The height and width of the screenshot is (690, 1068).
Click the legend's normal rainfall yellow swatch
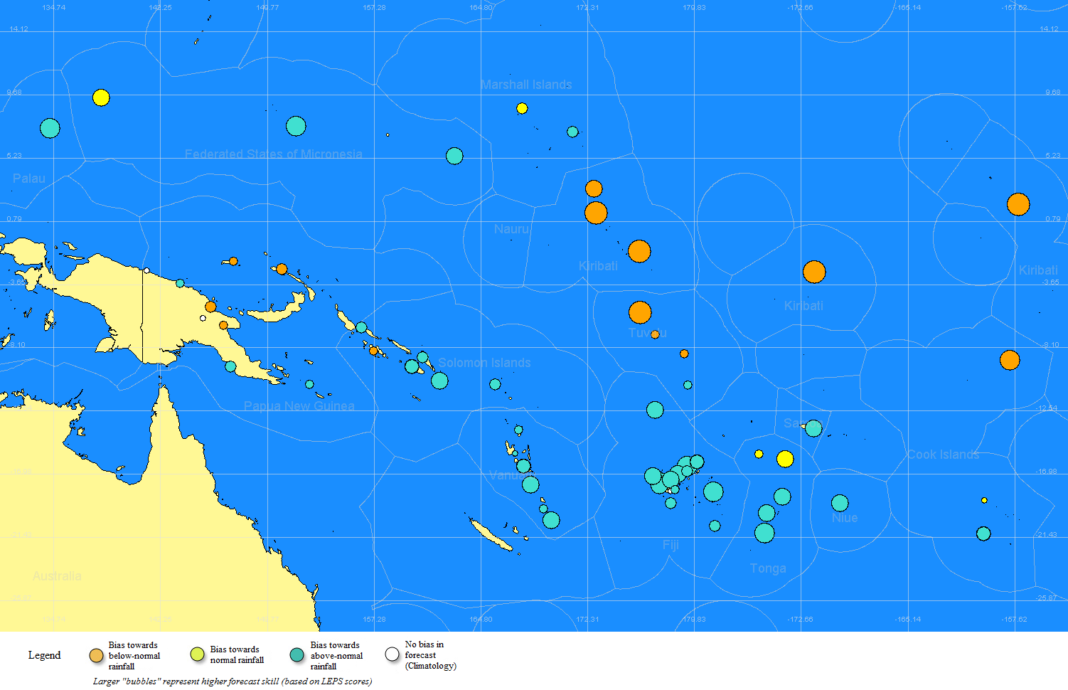pos(198,654)
